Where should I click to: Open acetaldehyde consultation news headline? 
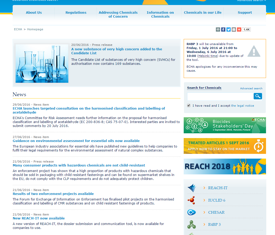coord(89,110)
